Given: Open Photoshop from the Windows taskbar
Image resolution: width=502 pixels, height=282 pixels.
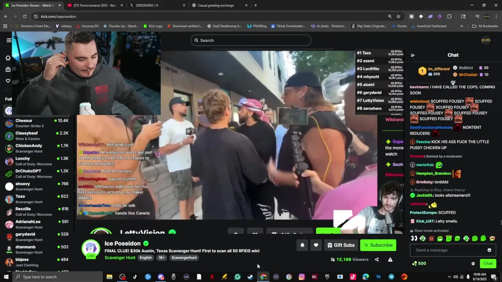Looking at the screenshot, I should 378,277.
